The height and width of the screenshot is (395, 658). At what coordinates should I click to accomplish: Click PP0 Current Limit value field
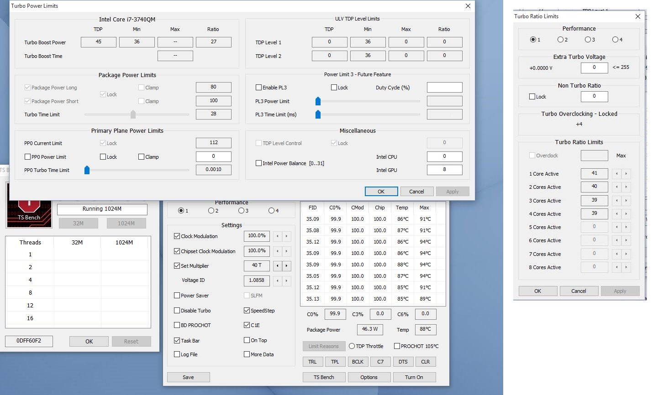coord(214,143)
